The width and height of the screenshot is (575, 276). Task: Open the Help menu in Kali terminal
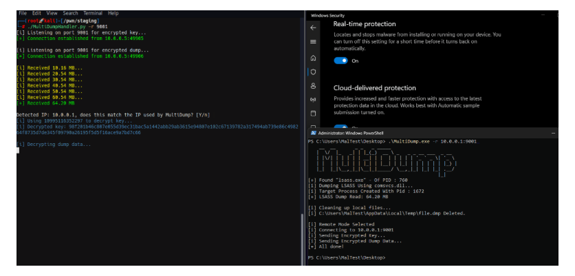point(113,13)
